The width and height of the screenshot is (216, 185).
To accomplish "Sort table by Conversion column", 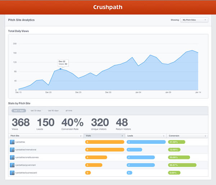I will (x=187, y=136).
